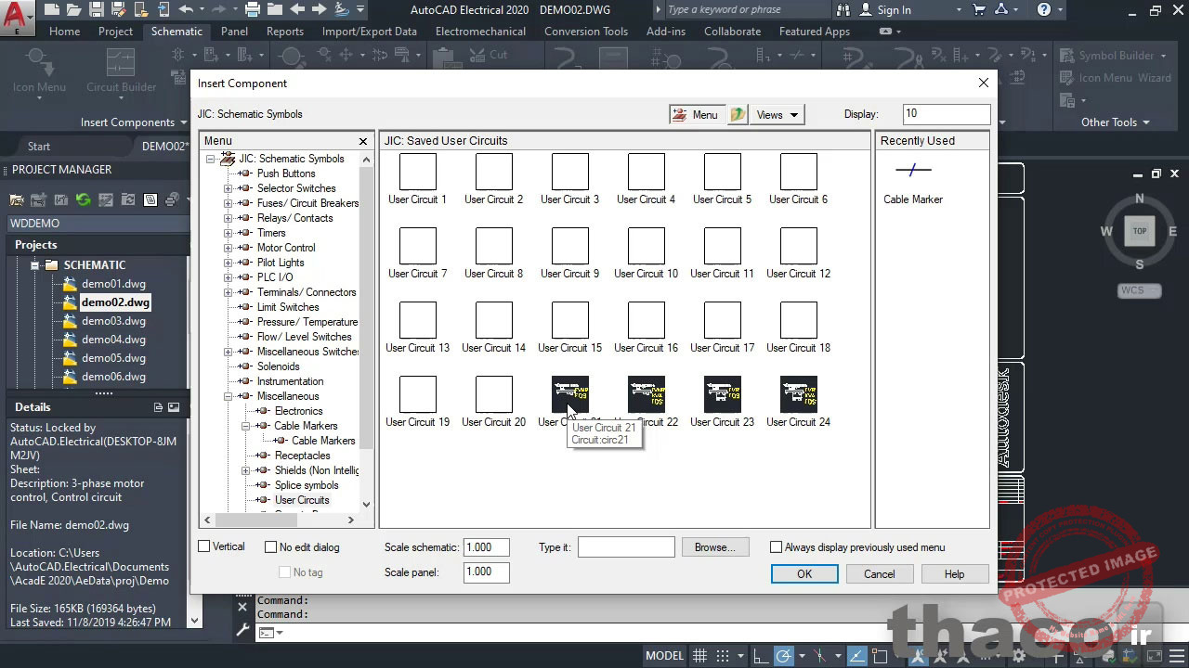Enable the Vertical checkbox
1189x668 pixels.
[x=203, y=547]
